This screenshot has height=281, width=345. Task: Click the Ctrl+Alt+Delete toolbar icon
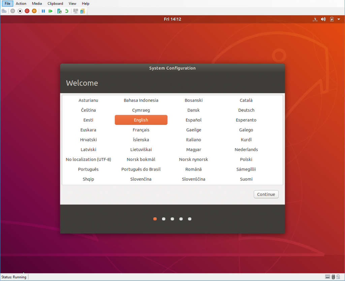4,11
